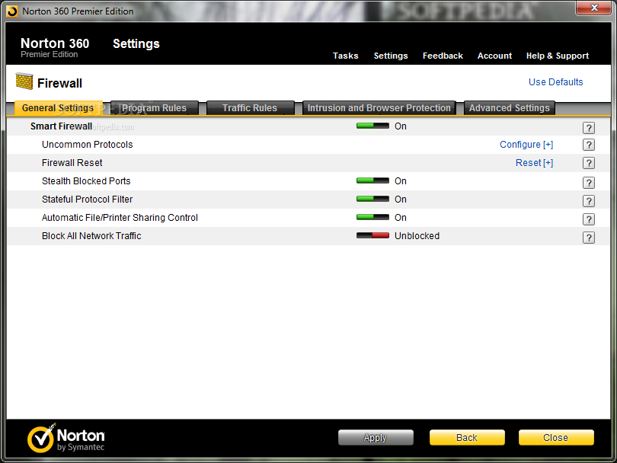This screenshot has height=463, width=617.
Task: Open Intrusion and Browser Protection tab
Action: pyautogui.click(x=379, y=108)
